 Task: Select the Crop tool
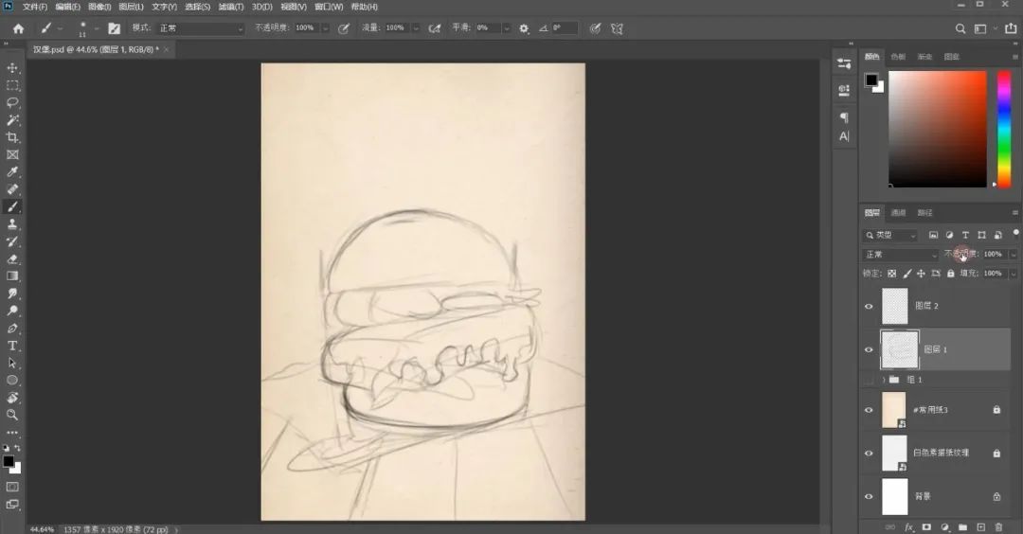click(12, 137)
